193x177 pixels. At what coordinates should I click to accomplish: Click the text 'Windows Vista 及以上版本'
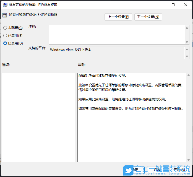pos(71,50)
